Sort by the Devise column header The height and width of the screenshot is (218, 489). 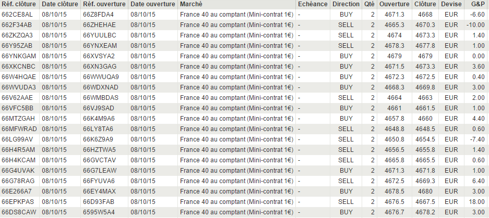click(x=450, y=4)
